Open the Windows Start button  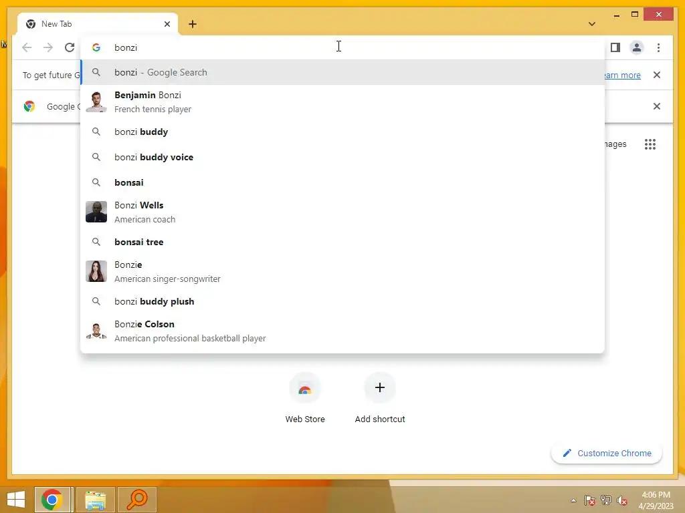tap(16, 500)
